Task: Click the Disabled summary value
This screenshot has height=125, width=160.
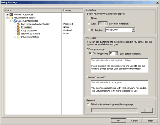Action: click(68, 30)
